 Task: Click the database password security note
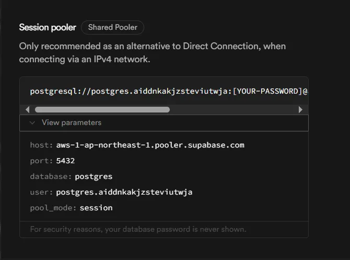click(x=138, y=229)
